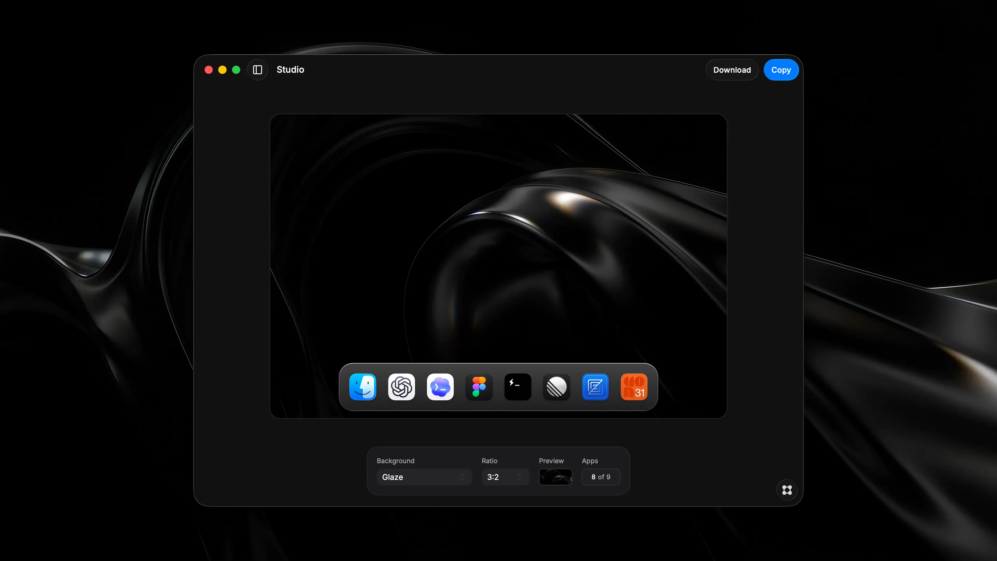Click the Background label text
997x561 pixels.
click(396, 461)
